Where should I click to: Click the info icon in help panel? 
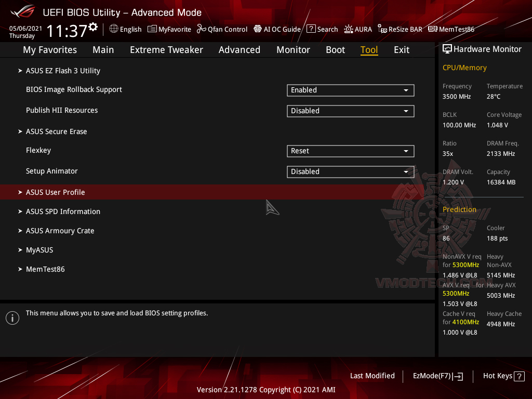[12, 318]
